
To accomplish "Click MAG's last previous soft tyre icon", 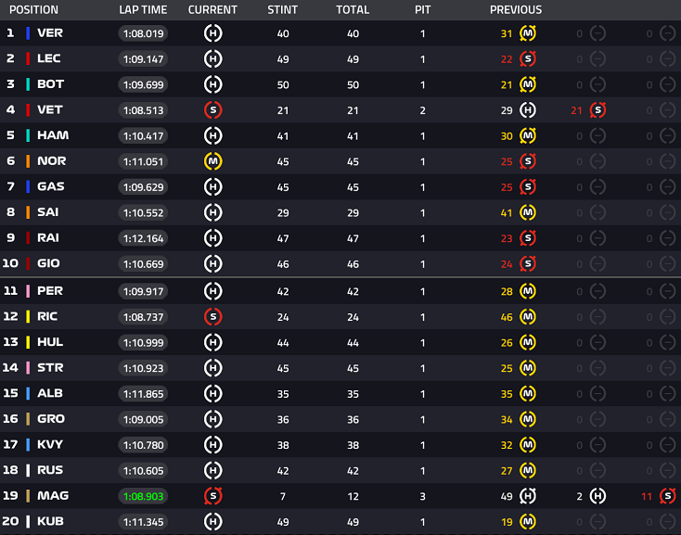I will (667, 496).
